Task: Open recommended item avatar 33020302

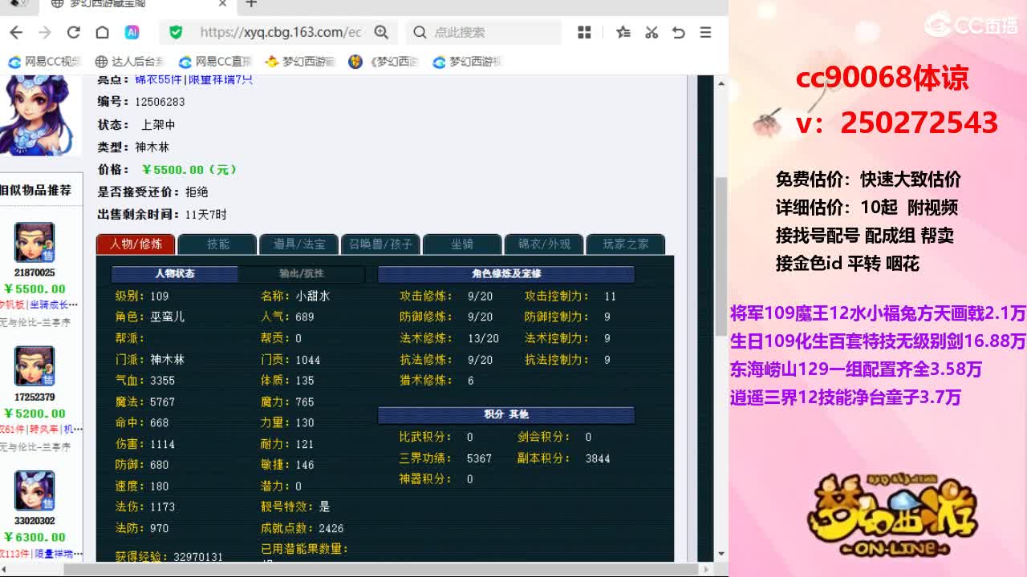Action: point(35,490)
